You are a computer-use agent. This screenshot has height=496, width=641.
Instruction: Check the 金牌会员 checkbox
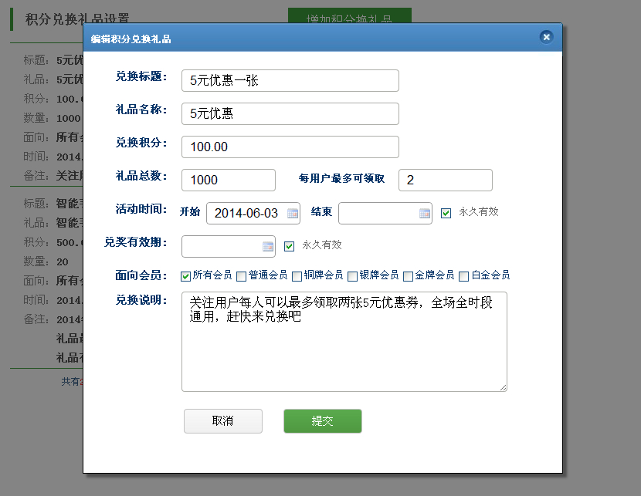pos(408,276)
